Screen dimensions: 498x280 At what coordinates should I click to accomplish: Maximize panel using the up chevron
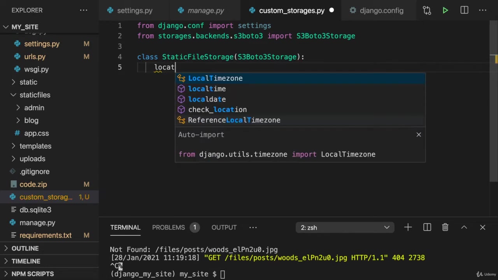(464, 227)
